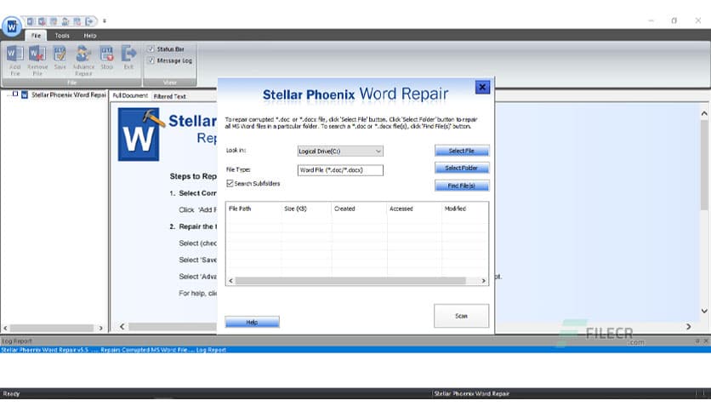The height and width of the screenshot is (412, 711).
Task: Click the File Type input field
Action: [x=340, y=170]
